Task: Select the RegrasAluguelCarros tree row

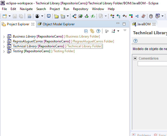Action: coord(61,41)
